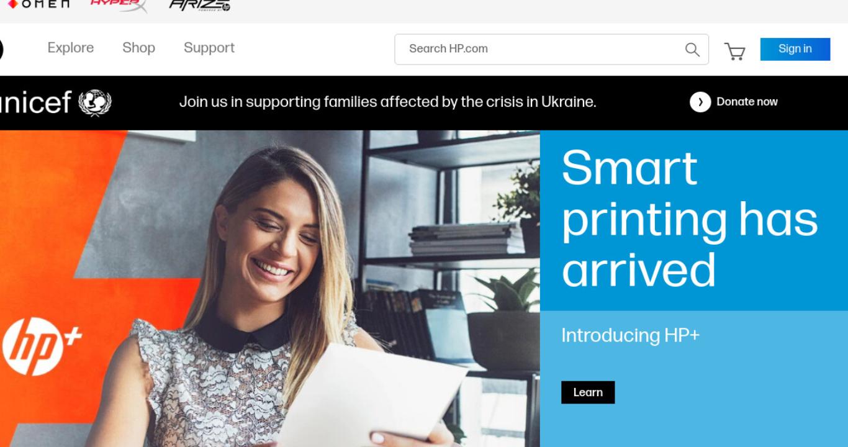Open the HyperX brand logo link
The height and width of the screenshot is (447, 848).
(119, 5)
